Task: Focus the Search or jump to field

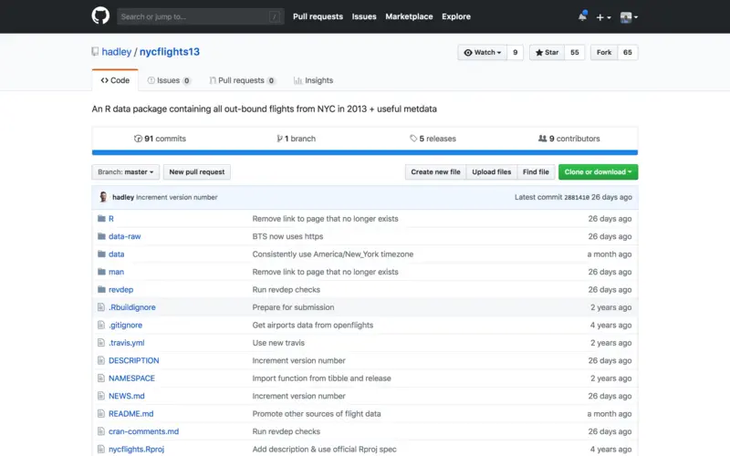Action: pyautogui.click(x=200, y=16)
